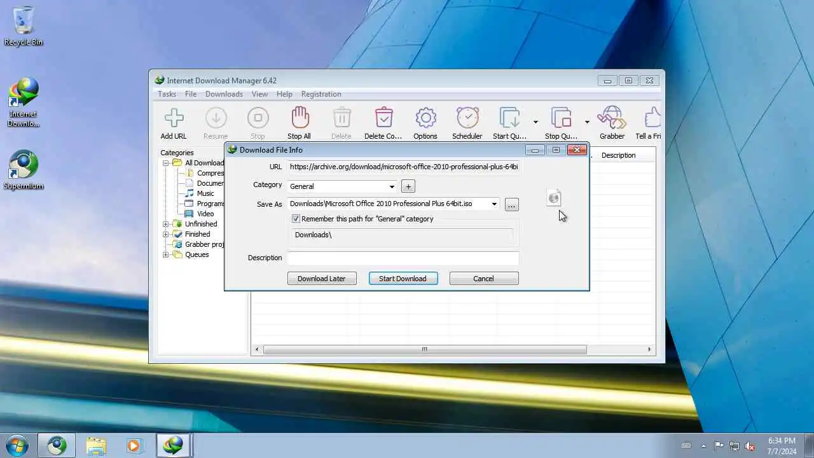This screenshot has height=458, width=814.
Task: Open Options gear icon in toolbar
Action: click(x=425, y=118)
